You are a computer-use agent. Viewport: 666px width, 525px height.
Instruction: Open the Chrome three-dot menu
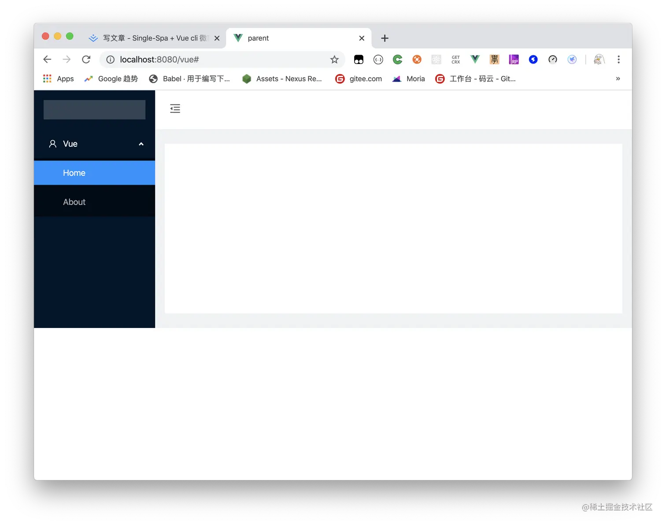[x=618, y=60]
